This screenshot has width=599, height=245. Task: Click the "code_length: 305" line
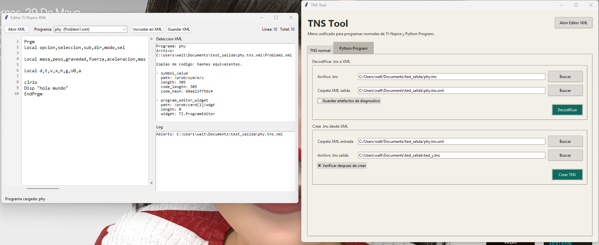coord(179,87)
